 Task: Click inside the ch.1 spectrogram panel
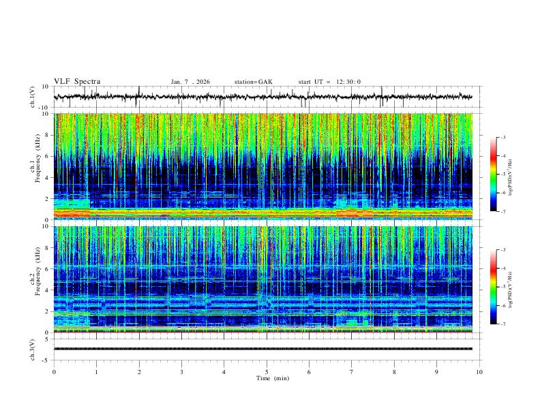tap(263, 166)
